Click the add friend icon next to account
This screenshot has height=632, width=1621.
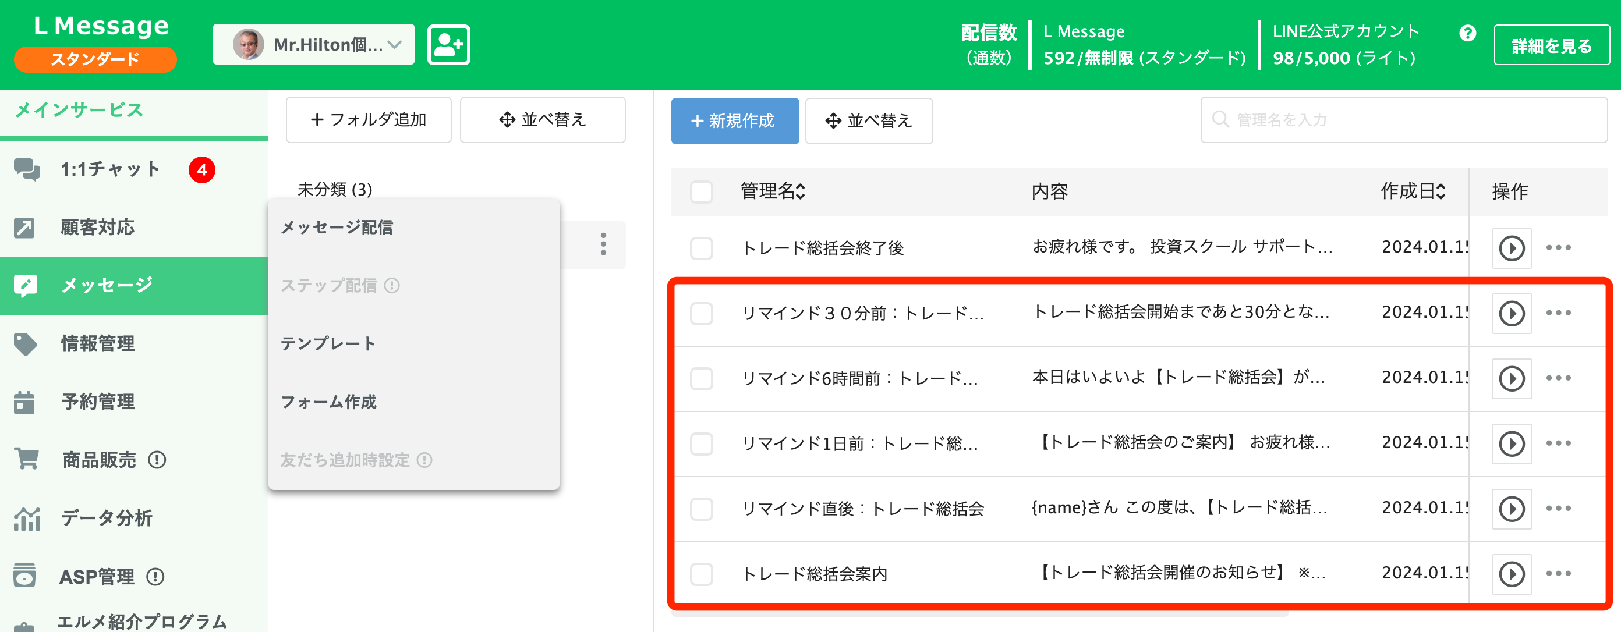(448, 44)
